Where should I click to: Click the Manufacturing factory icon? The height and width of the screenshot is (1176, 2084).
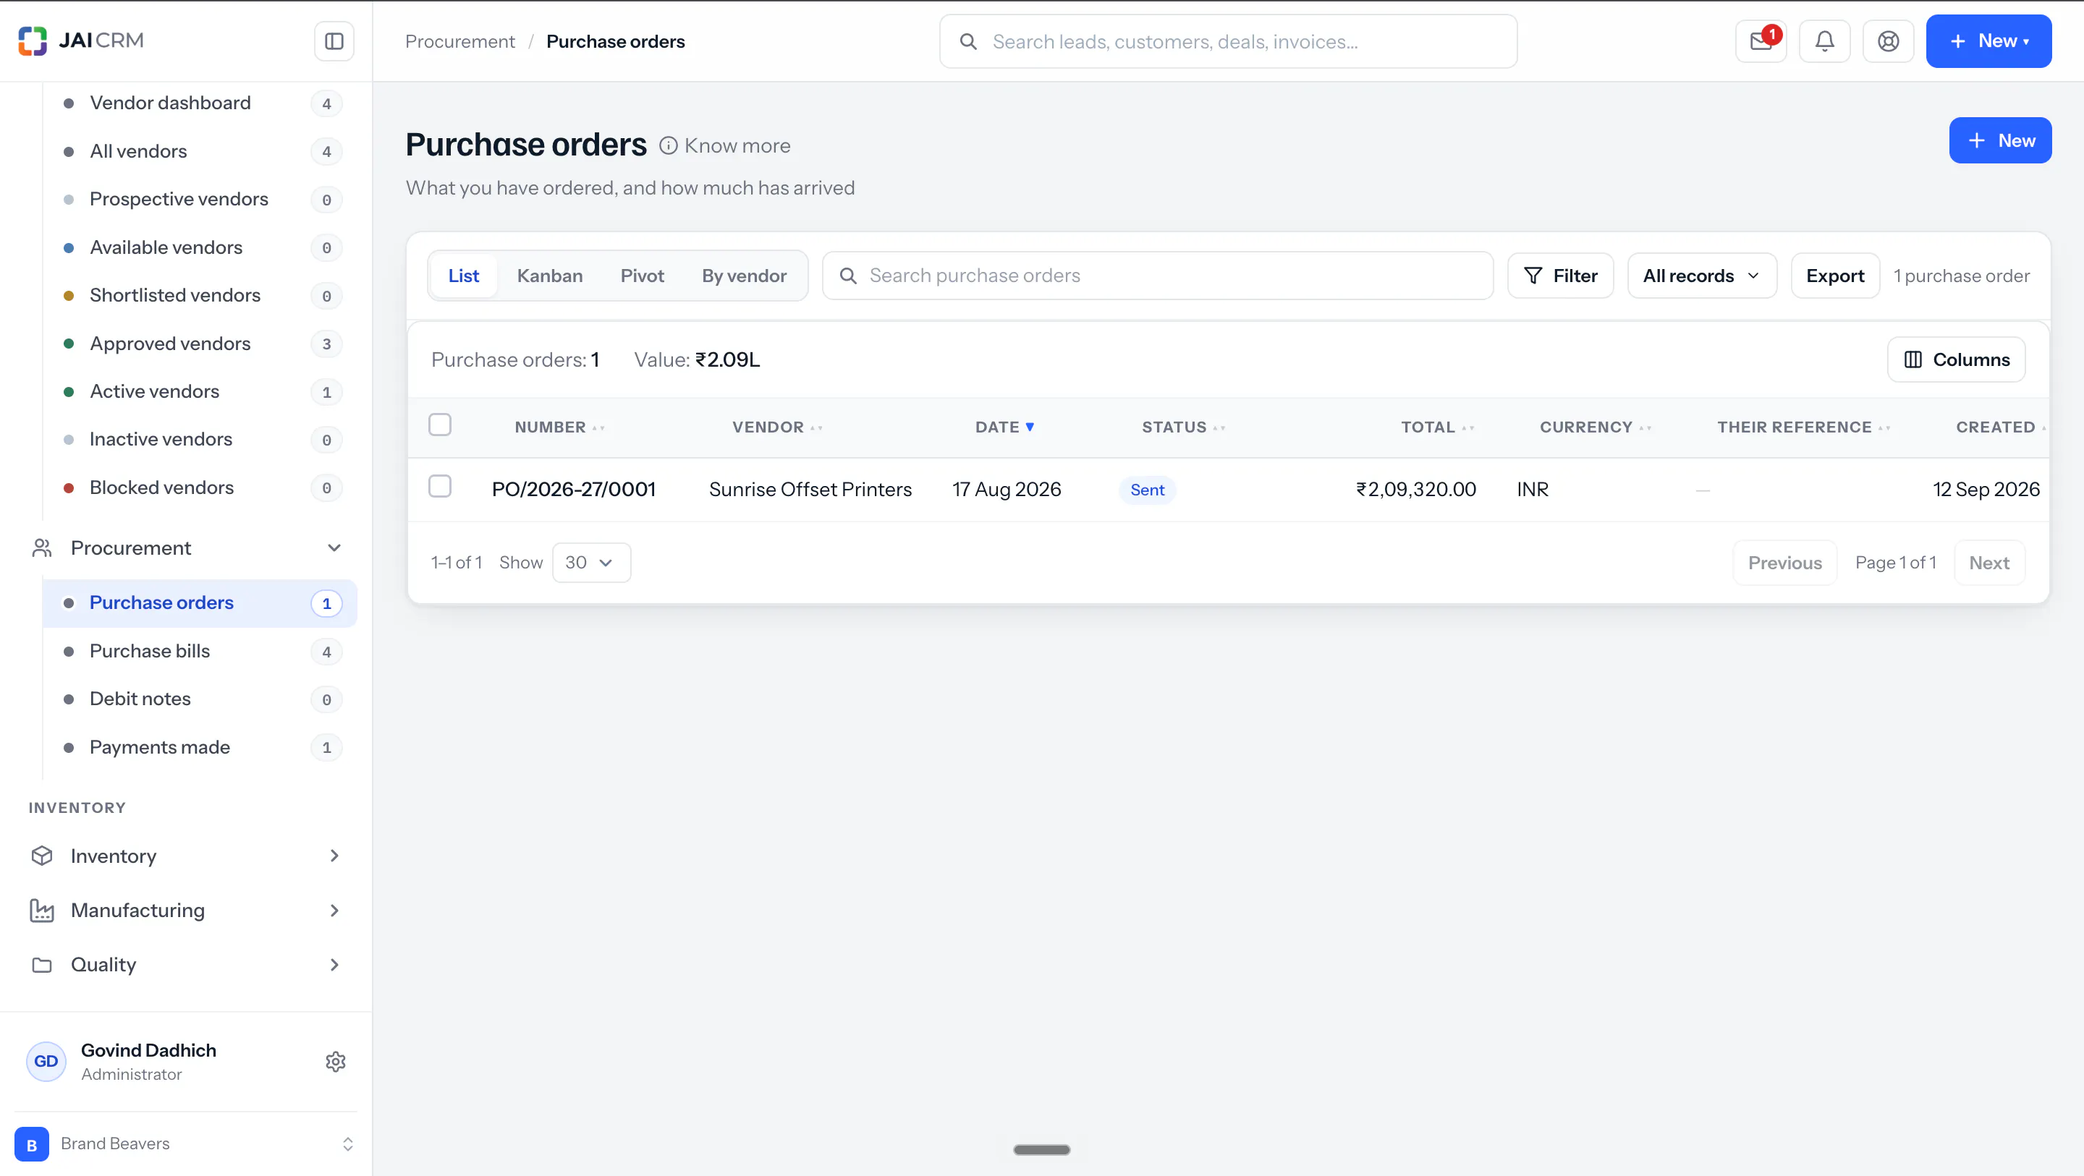tap(42, 910)
